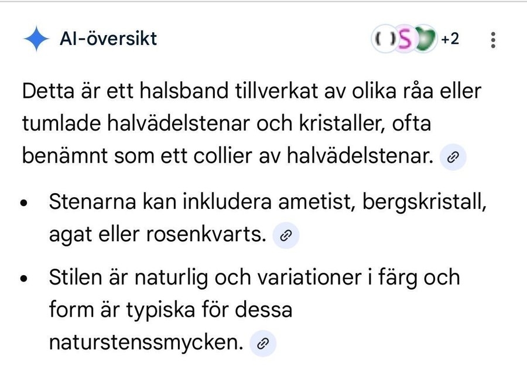Expand the '+2' additional sources
527x384 pixels.
click(x=450, y=39)
